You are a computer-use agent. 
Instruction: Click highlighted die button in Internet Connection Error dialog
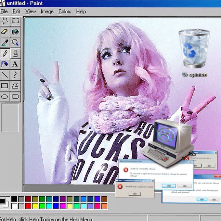coord(169,186)
